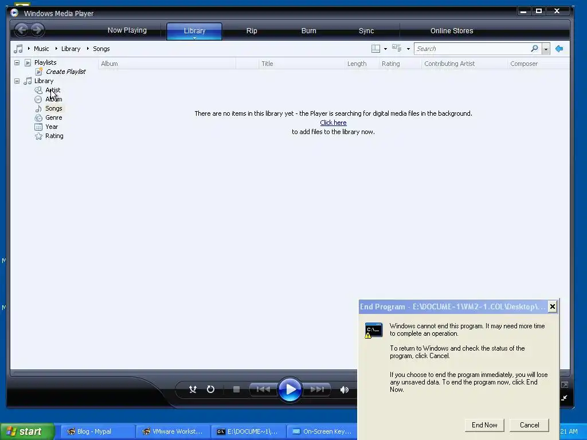Close the End Program dialog with X
This screenshot has height=440, width=587.
pos(552,307)
